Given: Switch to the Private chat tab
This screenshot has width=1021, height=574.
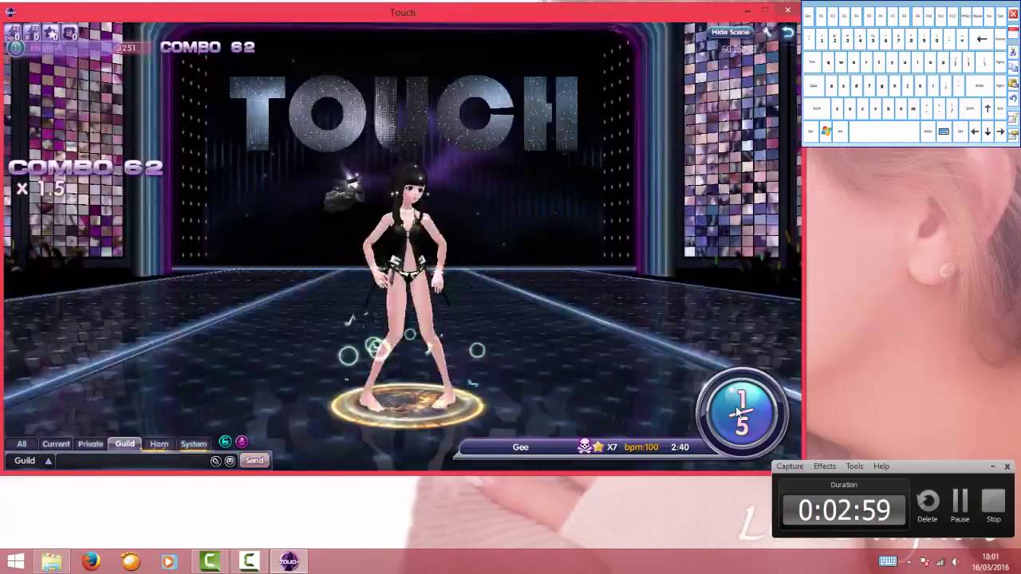Looking at the screenshot, I should point(90,444).
